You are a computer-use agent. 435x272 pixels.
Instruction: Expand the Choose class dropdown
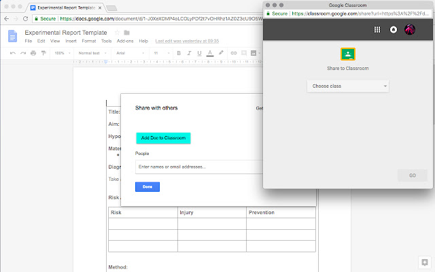point(348,86)
